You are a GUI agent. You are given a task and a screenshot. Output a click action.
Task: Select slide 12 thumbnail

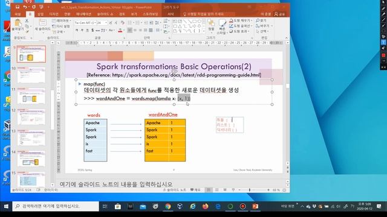click(x=31, y=116)
